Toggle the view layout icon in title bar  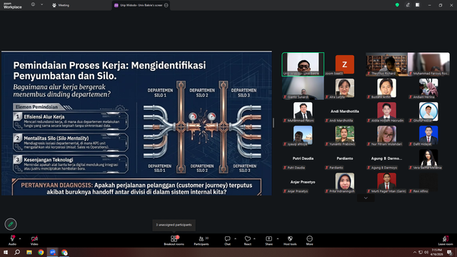coord(417,5)
